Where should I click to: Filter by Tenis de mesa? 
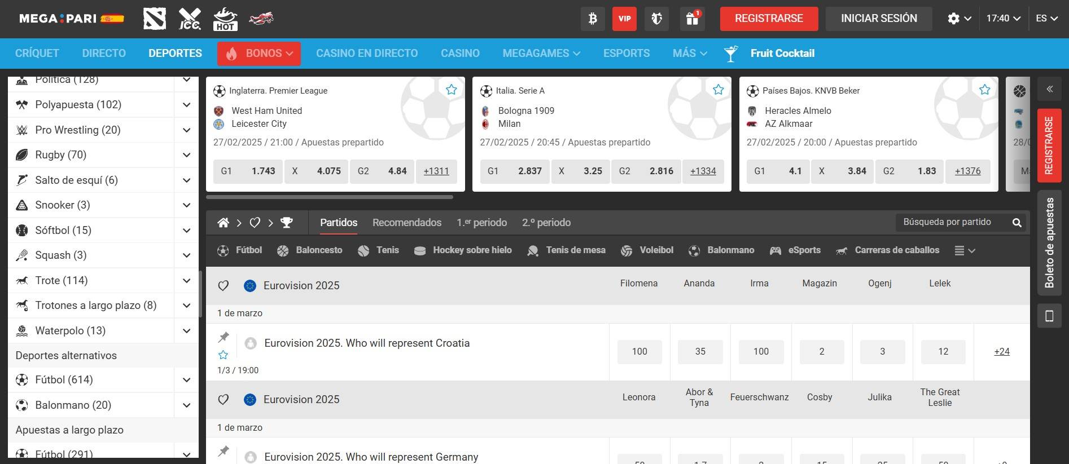[x=566, y=250]
